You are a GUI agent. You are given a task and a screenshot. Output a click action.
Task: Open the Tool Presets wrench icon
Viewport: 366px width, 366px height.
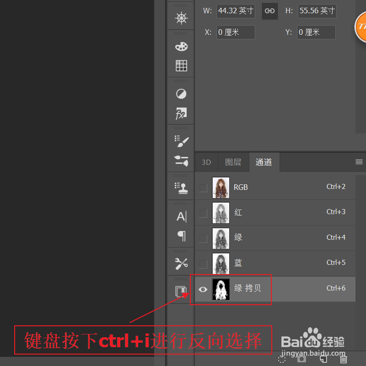(x=181, y=264)
